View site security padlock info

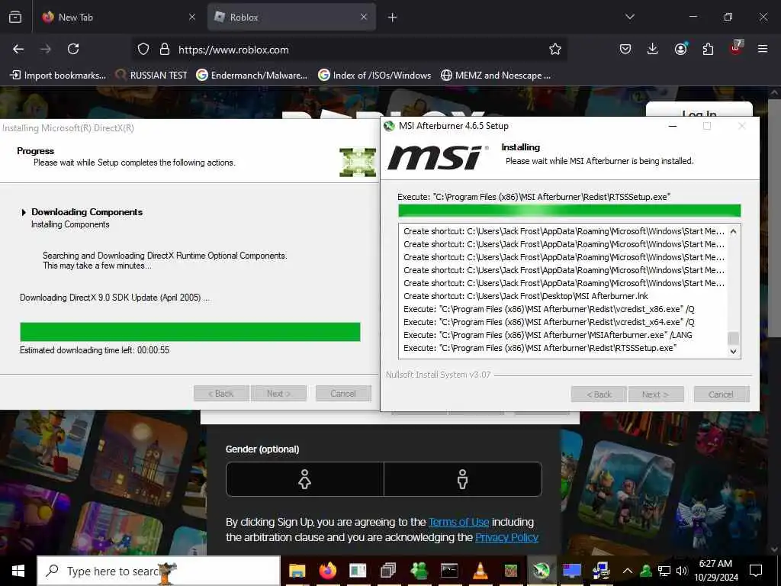tap(165, 50)
